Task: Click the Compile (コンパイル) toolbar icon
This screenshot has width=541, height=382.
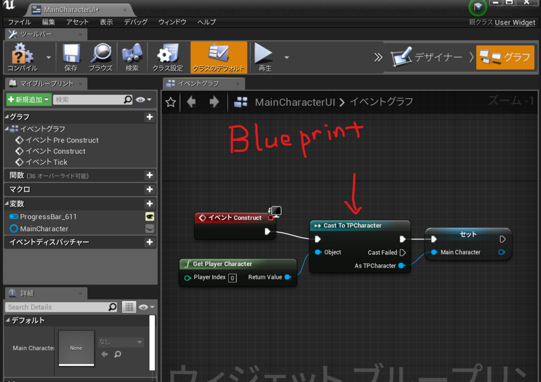Action: (23, 57)
